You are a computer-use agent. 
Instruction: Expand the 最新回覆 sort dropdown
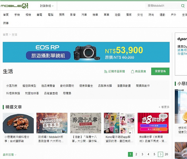[10, 155]
